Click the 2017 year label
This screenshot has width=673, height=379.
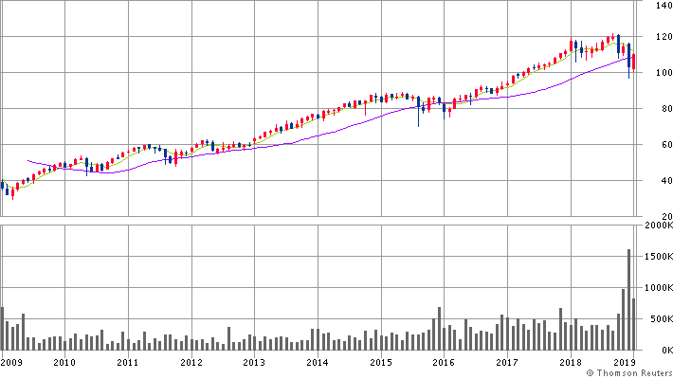click(507, 363)
